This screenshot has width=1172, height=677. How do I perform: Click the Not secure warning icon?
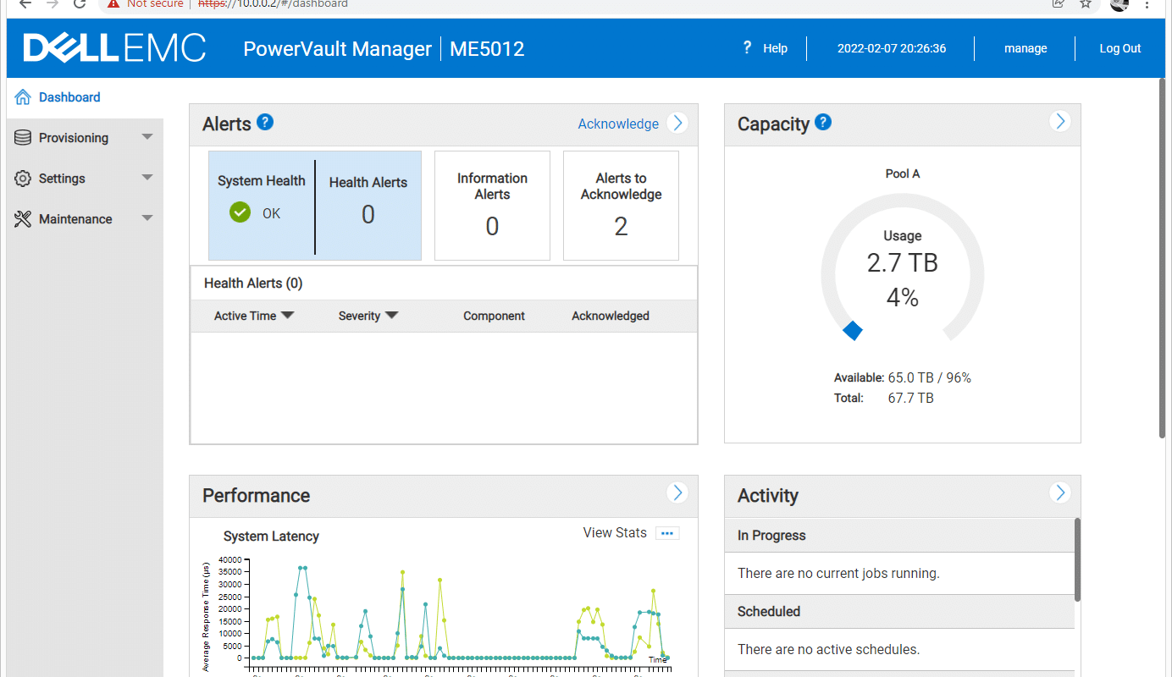[x=113, y=3]
